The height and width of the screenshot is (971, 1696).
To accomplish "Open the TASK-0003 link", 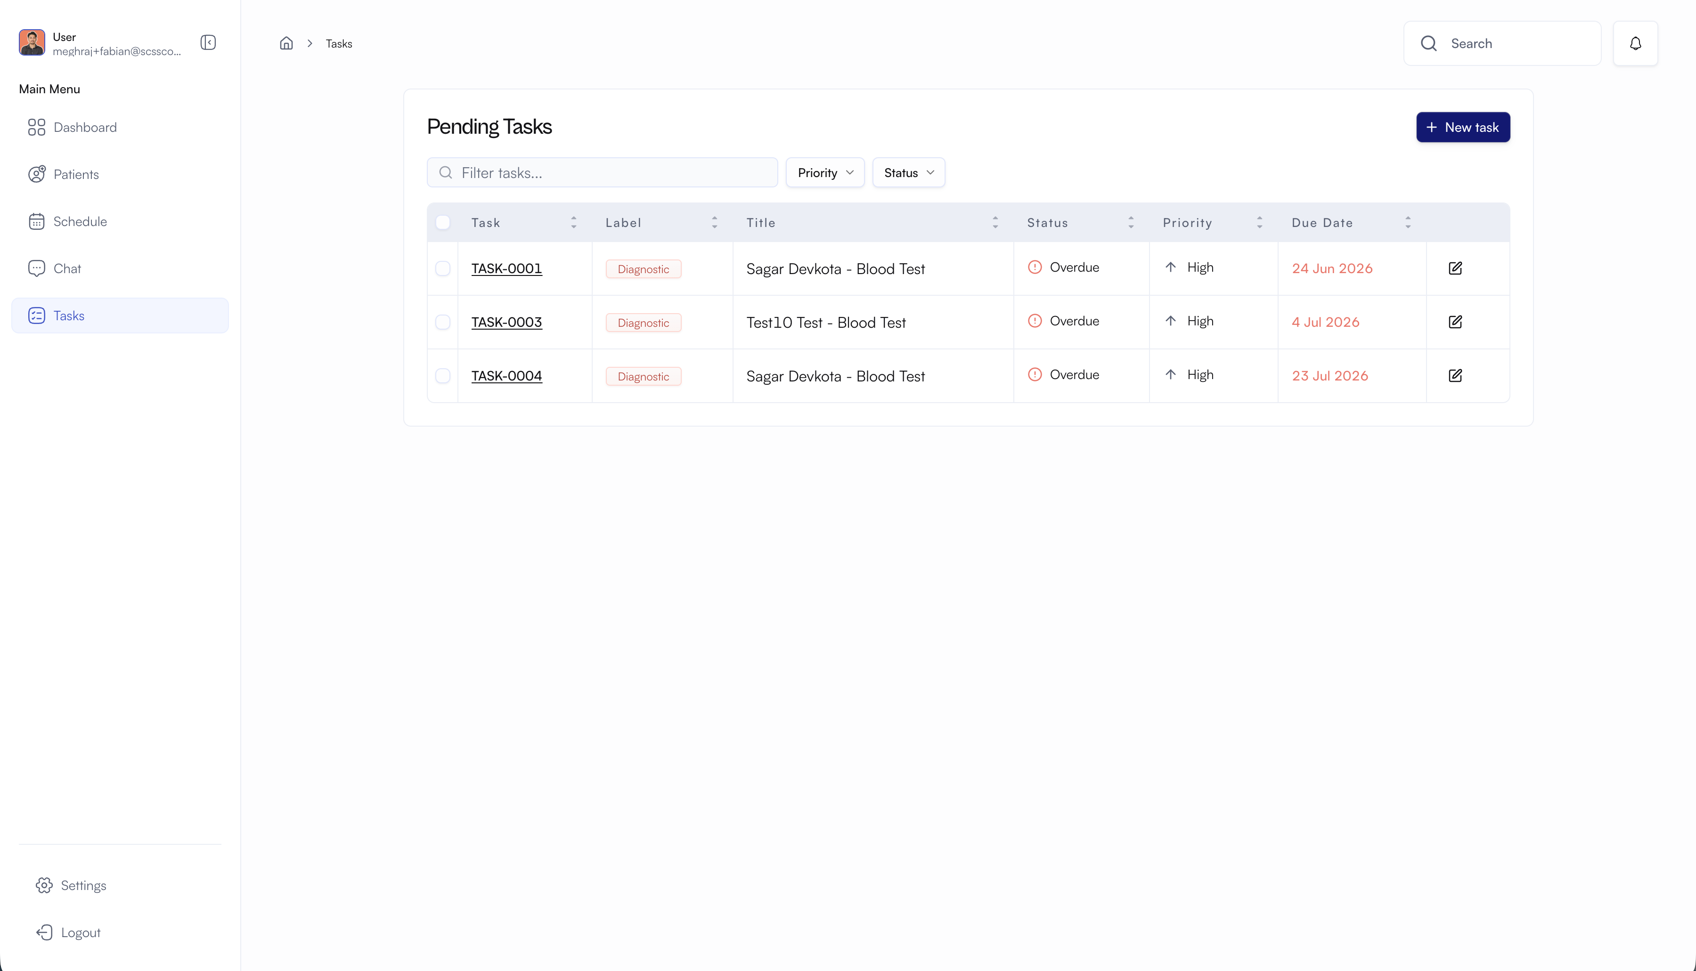I will pyautogui.click(x=506, y=322).
